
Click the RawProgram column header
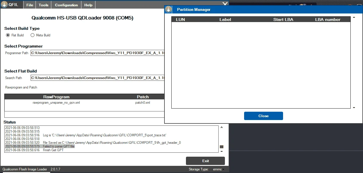[x=56, y=97]
